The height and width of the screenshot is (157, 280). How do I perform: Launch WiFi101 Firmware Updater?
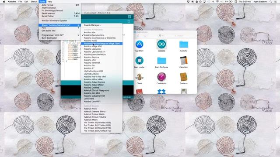pos(60,20)
